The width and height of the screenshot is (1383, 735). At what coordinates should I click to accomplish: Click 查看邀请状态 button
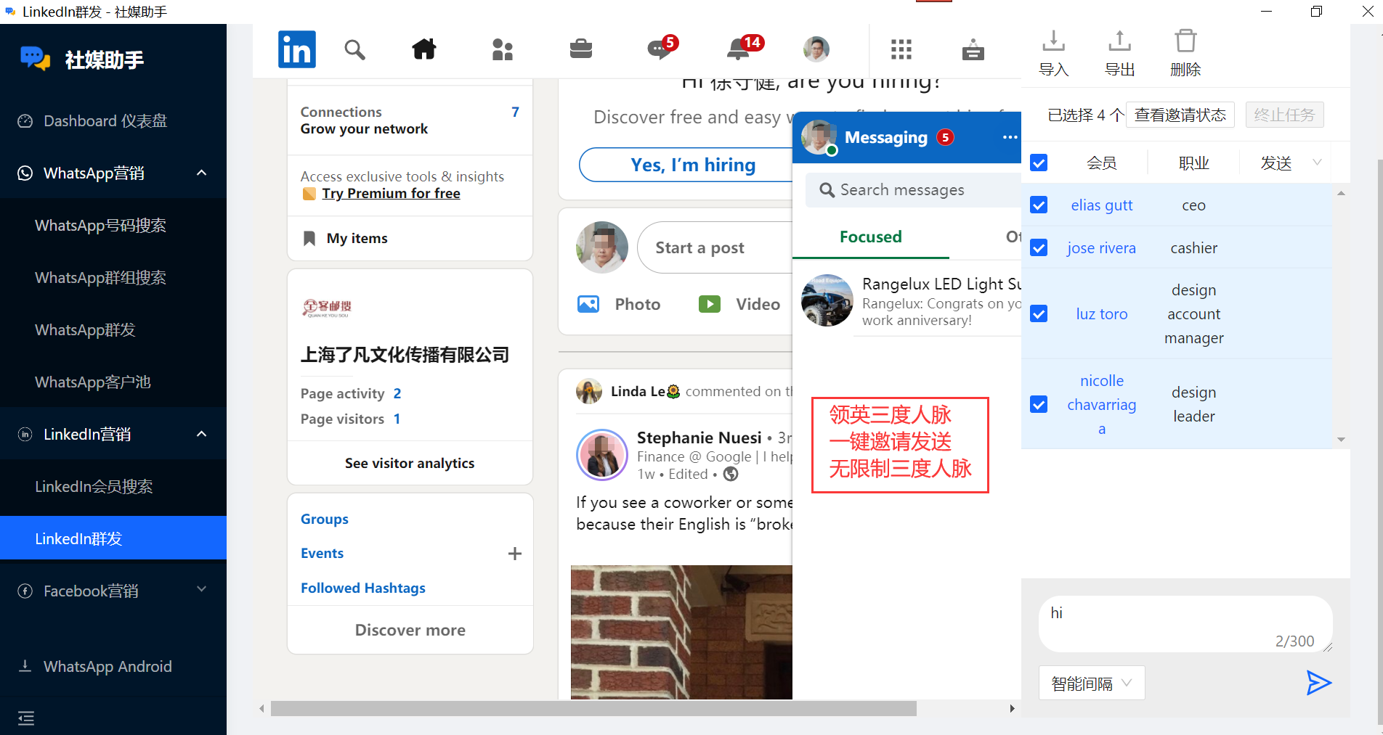click(x=1180, y=115)
